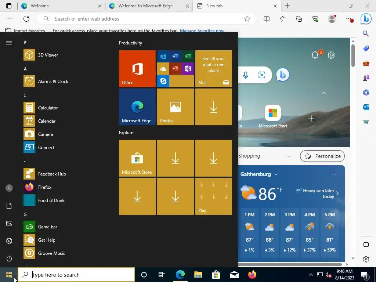Open File Explorer from the taskbar
This screenshot has height=282, width=376.
[198, 275]
